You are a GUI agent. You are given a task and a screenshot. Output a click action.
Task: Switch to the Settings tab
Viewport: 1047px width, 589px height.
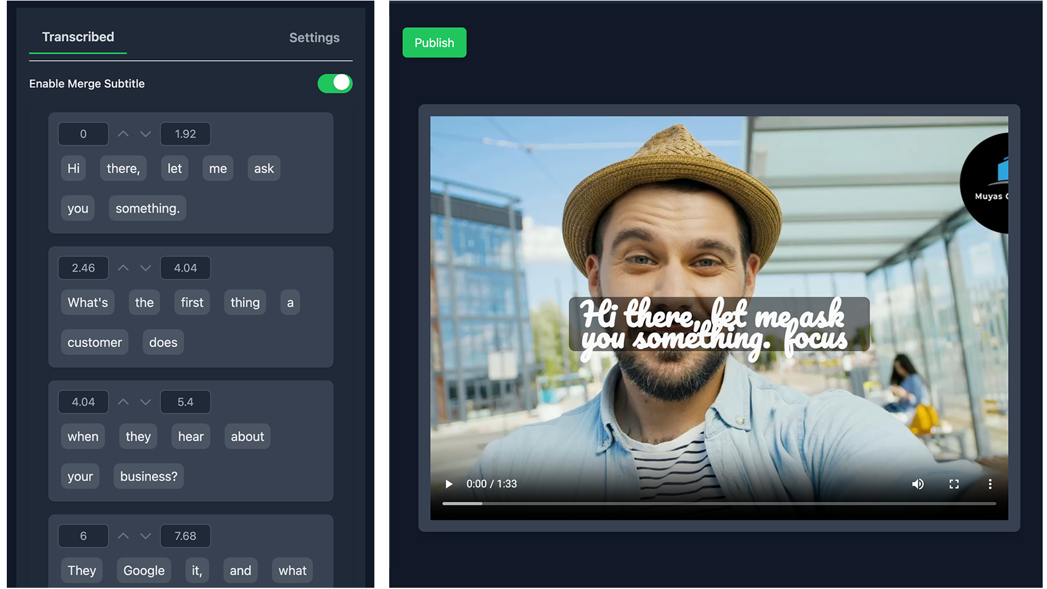[314, 38]
